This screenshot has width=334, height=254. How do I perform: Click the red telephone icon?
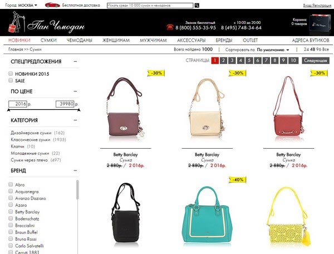coord(170,27)
